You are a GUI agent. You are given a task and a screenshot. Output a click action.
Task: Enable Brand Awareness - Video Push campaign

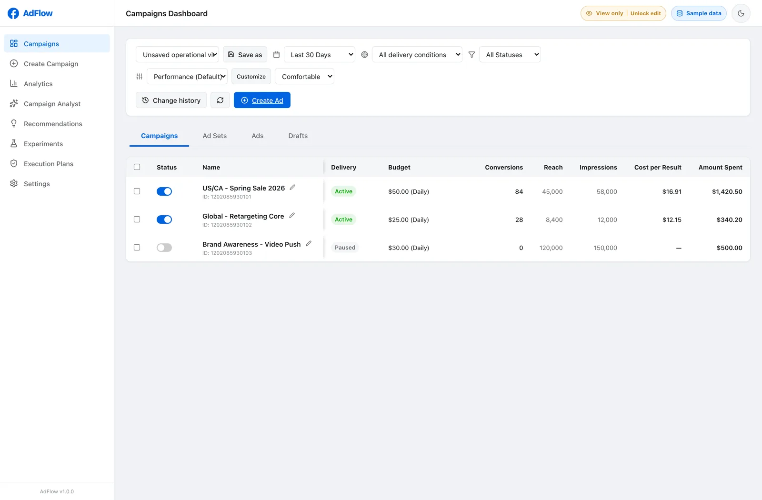tap(164, 248)
